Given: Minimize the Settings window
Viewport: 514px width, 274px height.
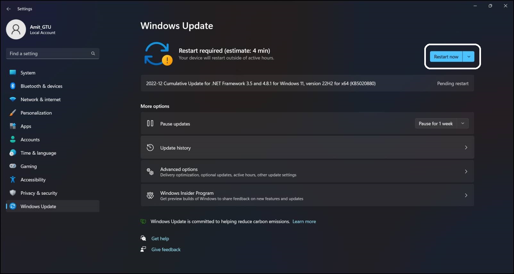Looking at the screenshot, I should [x=475, y=6].
